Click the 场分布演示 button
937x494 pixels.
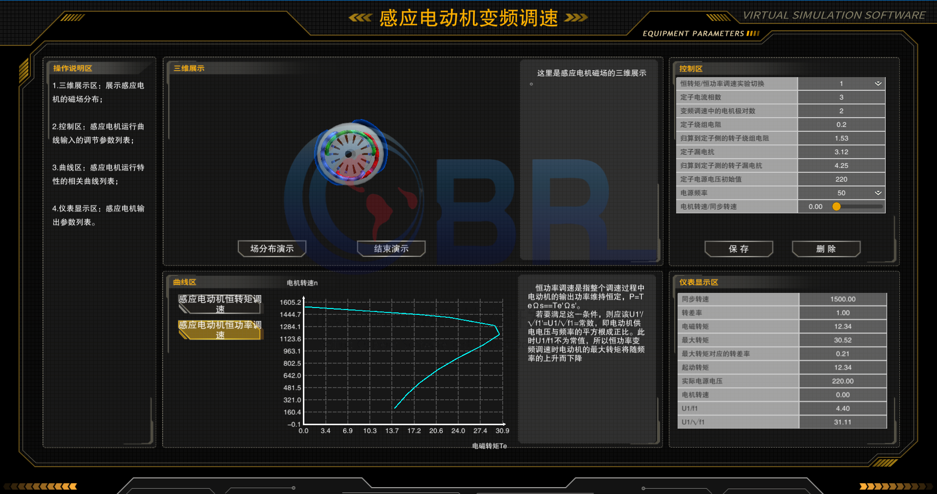pos(272,248)
